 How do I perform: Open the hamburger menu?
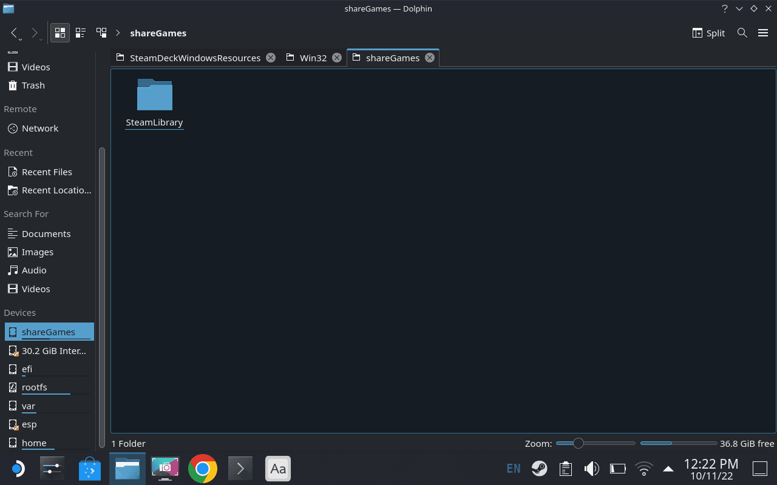[763, 33]
